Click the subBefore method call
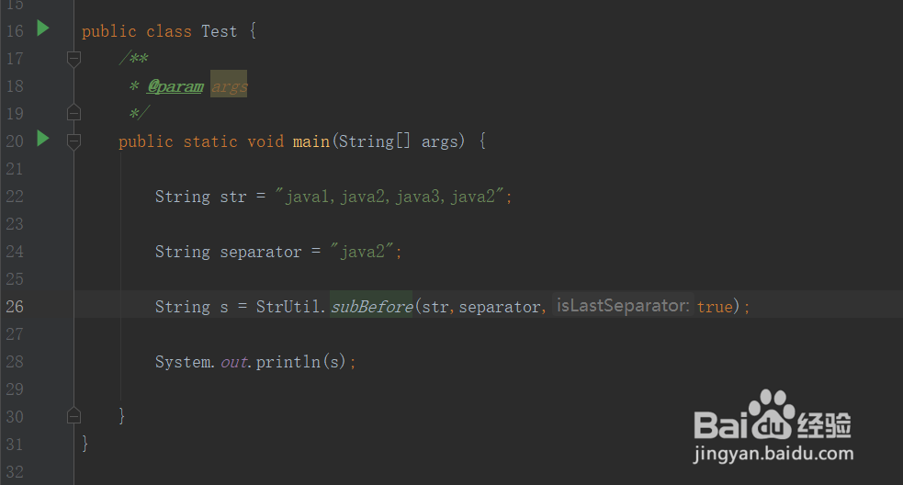 [371, 307]
